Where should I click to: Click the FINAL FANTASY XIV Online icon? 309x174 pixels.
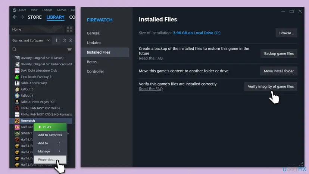(x=17, y=108)
